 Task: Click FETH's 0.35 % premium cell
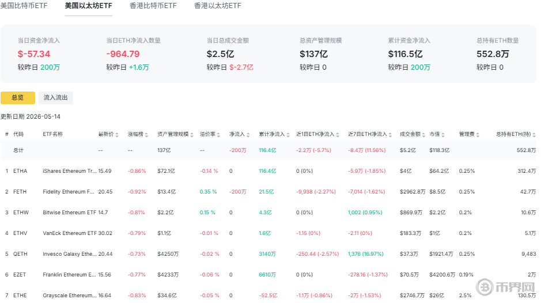coord(208,191)
